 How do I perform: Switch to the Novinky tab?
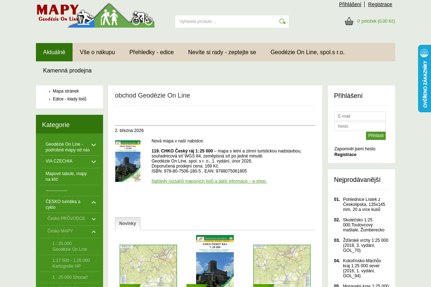128,223
